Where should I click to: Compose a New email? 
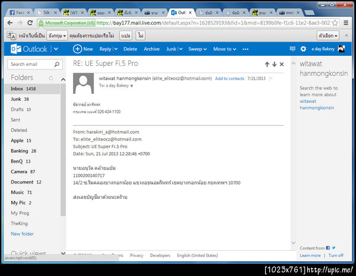click(x=83, y=49)
